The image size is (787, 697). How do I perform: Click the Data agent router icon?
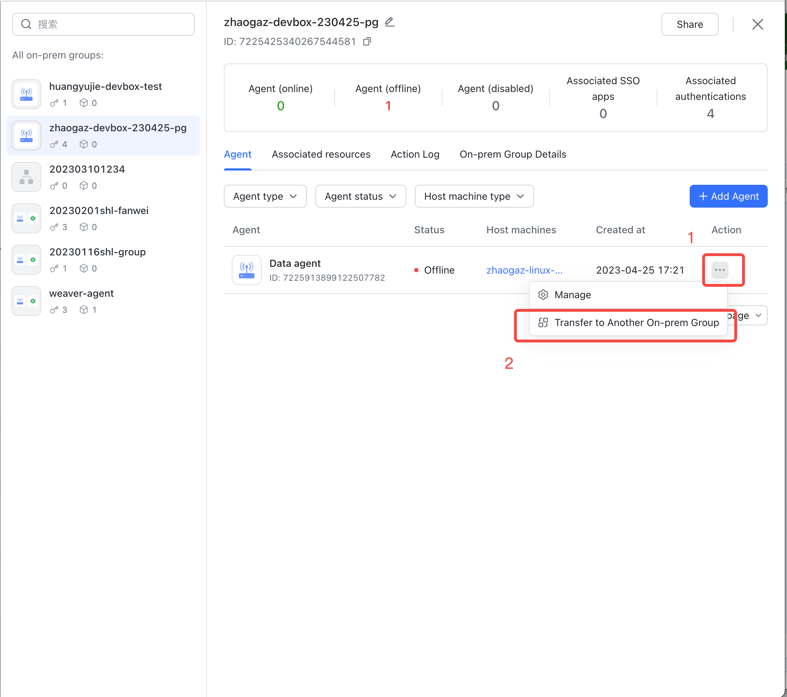[x=246, y=270]
